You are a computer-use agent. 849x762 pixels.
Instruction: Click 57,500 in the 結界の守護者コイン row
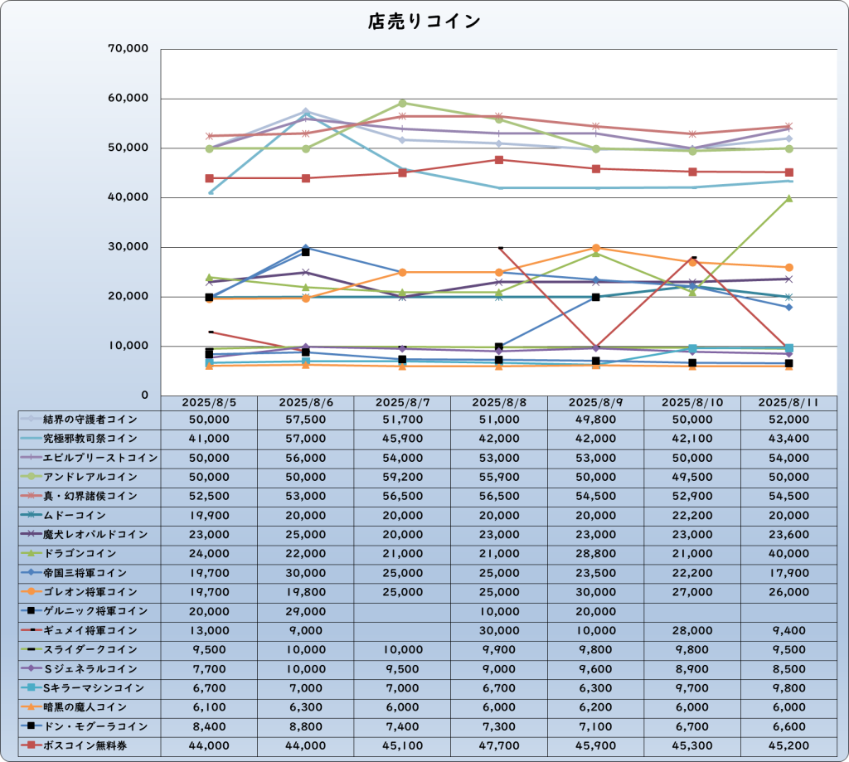click(x=306, y=420)
